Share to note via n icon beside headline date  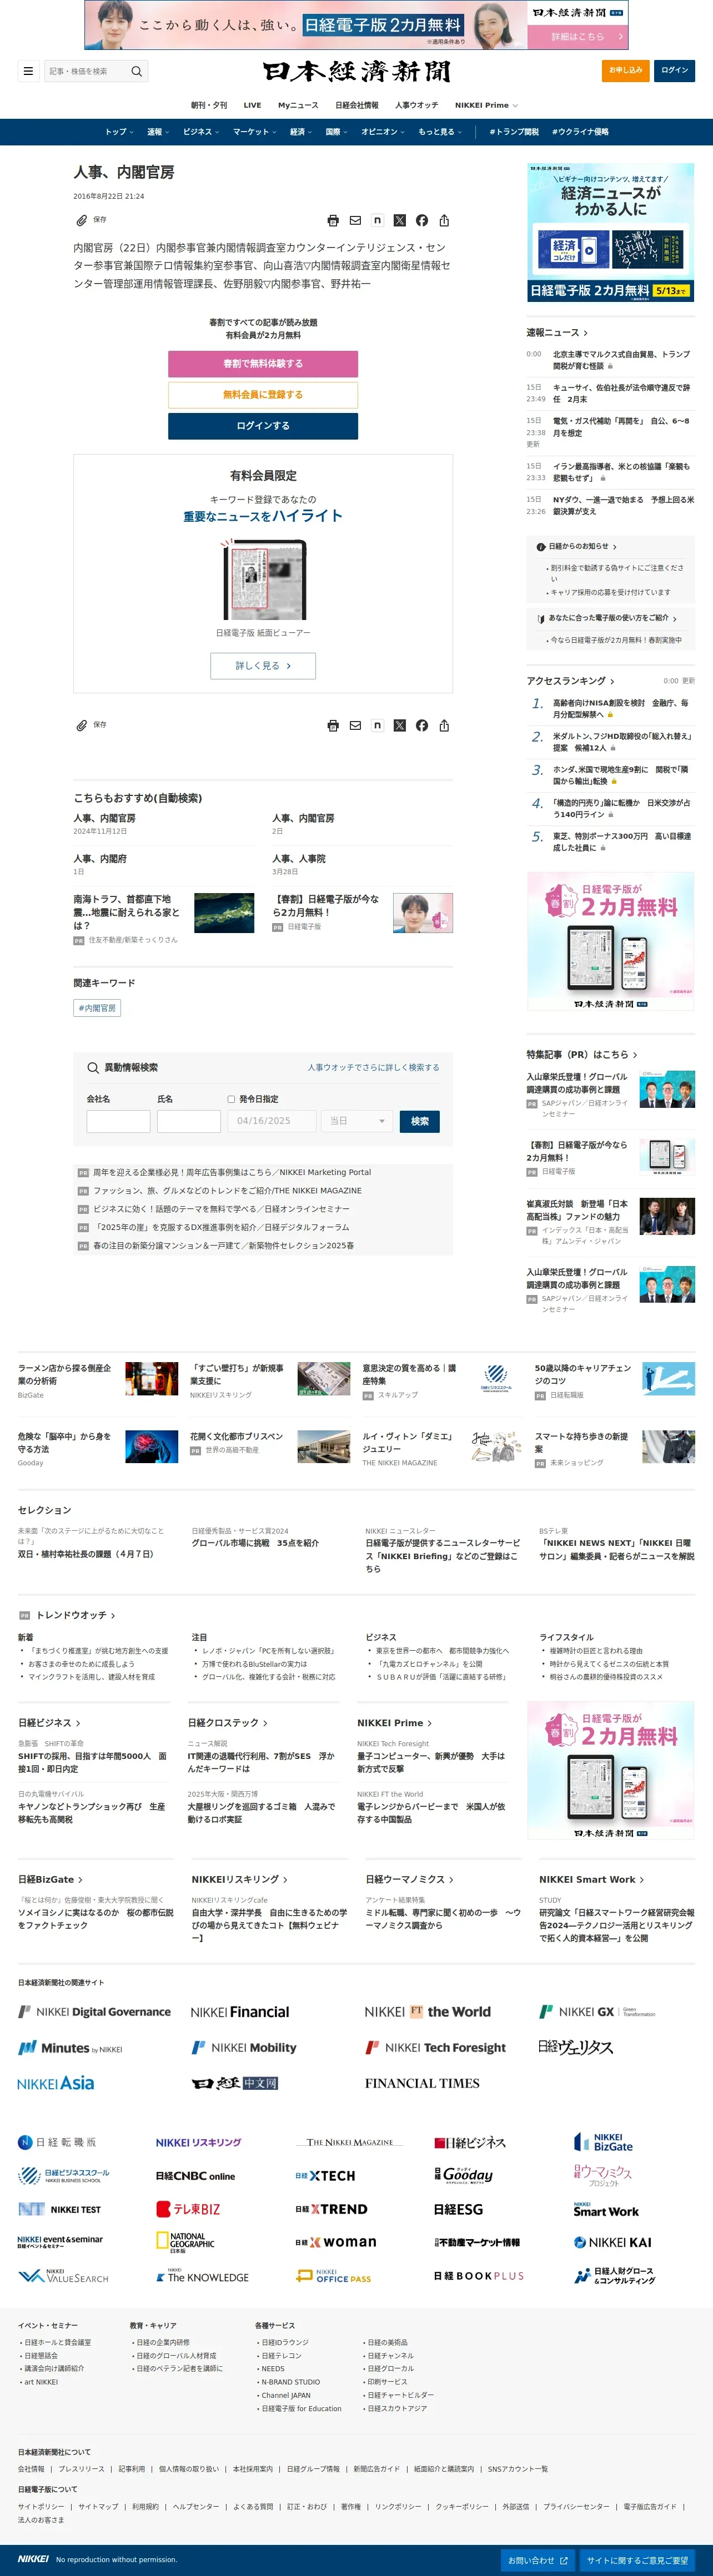coord(377,220)
